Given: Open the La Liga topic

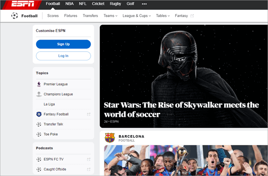Looking at the screenshot, I should [x=63, y=104].
